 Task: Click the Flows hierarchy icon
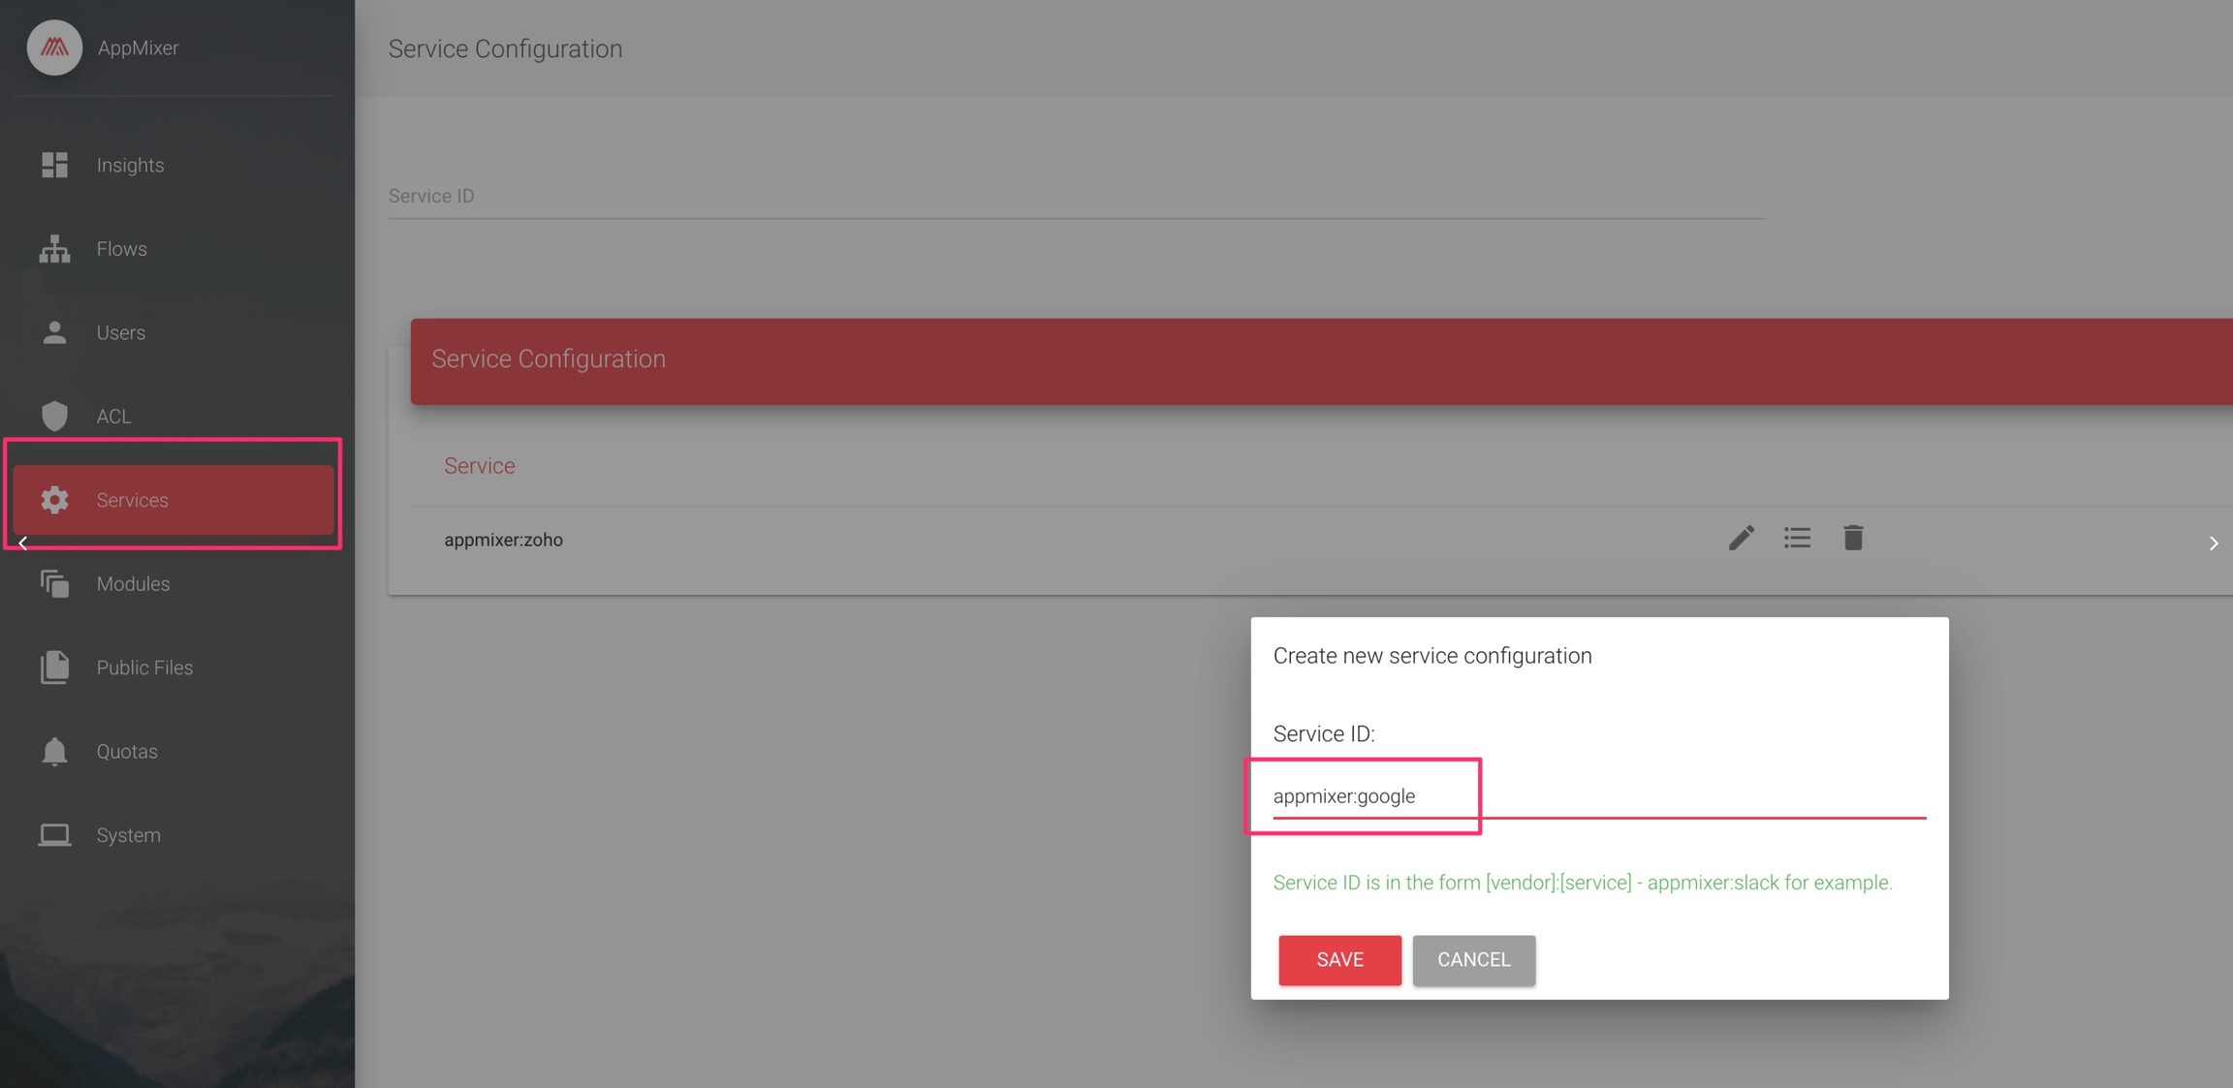tap(54, 249)
